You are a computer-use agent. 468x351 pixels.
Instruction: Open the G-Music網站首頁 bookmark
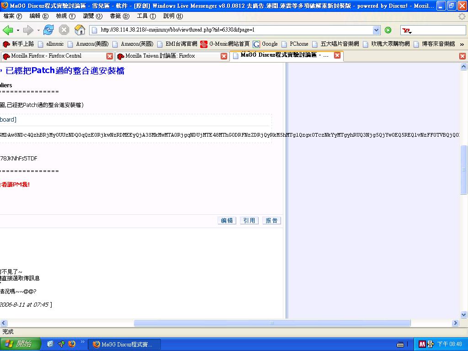pos(225,44)
